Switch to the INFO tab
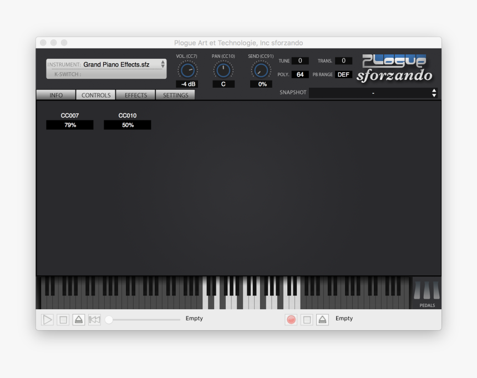 (x=56, y=95)
